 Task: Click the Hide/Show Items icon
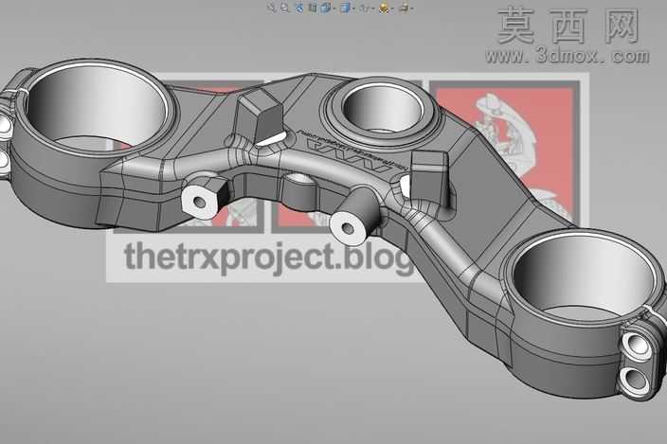[x=364, y=8]
